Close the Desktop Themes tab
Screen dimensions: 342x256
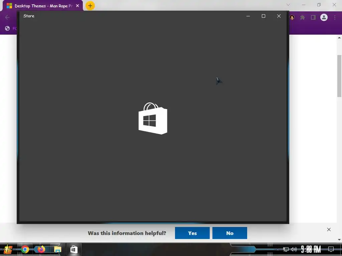[77, 6]
